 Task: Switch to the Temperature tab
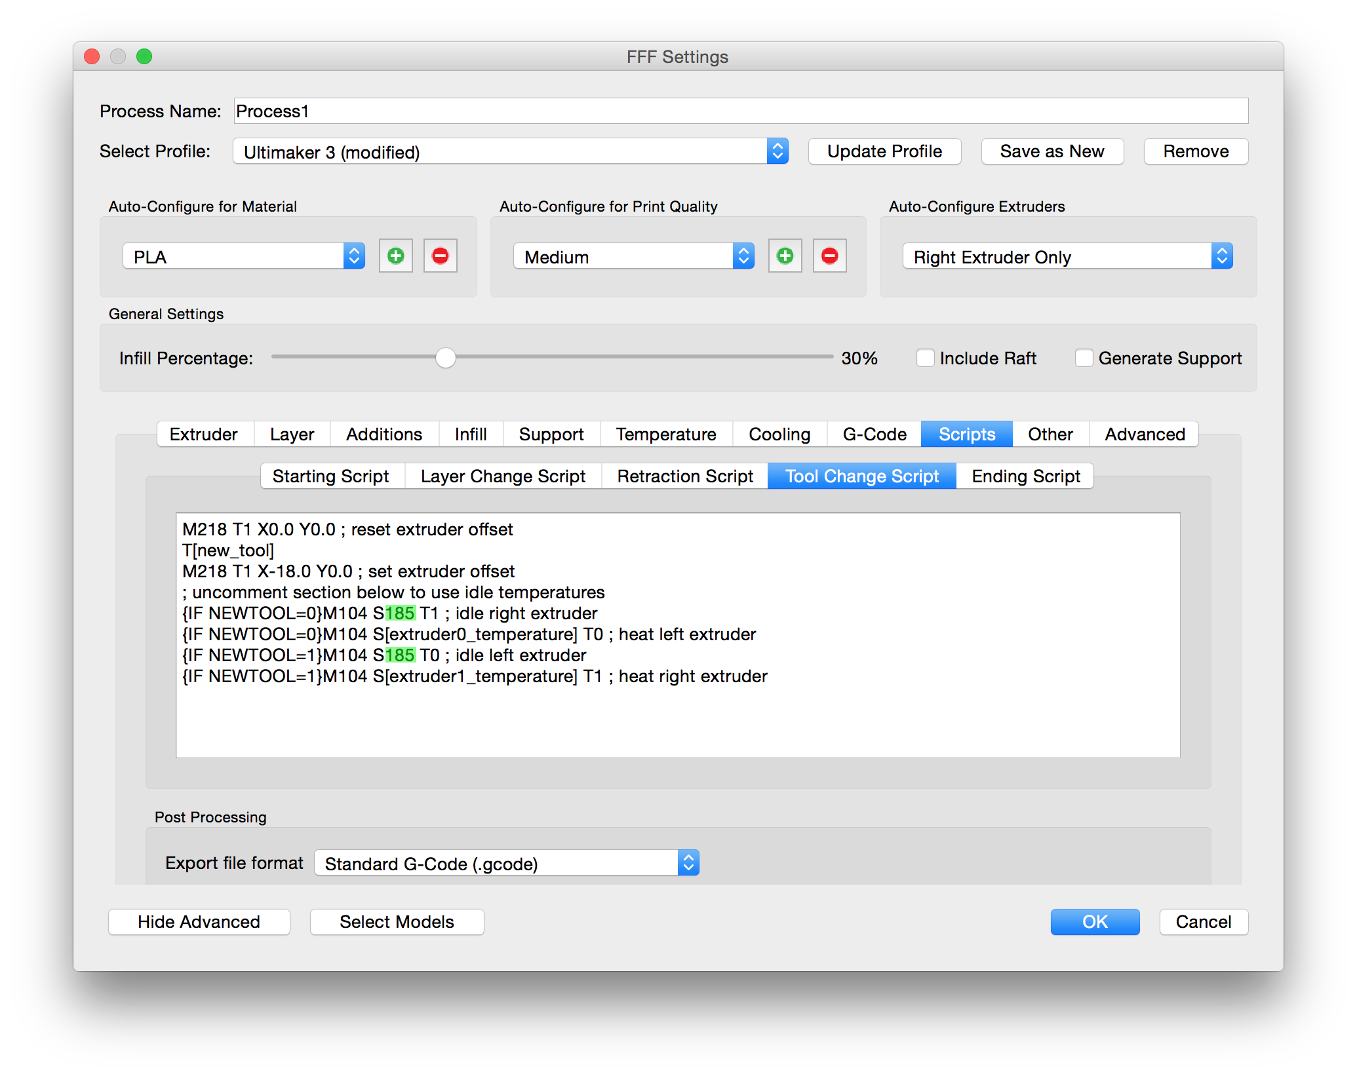tap(666, 434)
